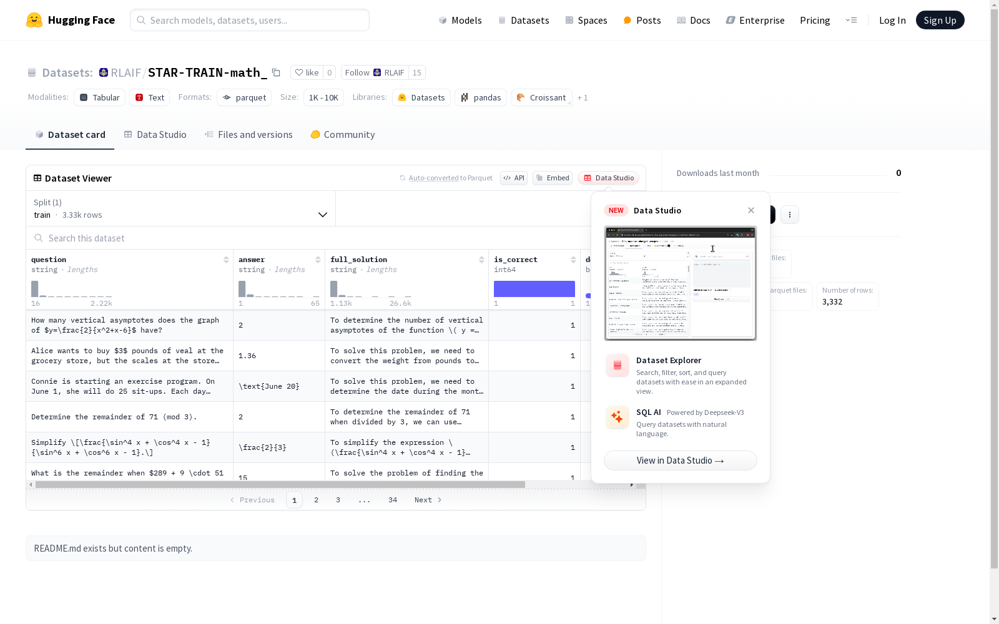Click the 'Determine the remainder of 71' question cell
The image size is (999, 624).
[x=129, y=417]
